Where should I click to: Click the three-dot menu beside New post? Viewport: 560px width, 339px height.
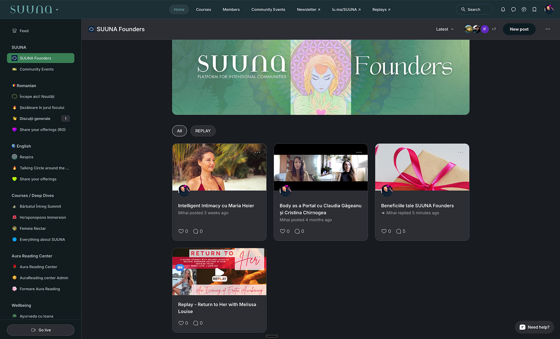pyautogui.click(x=548, y=29)
